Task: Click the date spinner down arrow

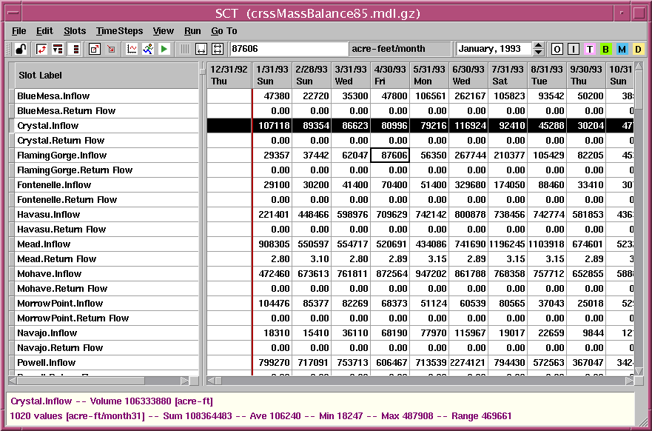Action: [539, 53]
